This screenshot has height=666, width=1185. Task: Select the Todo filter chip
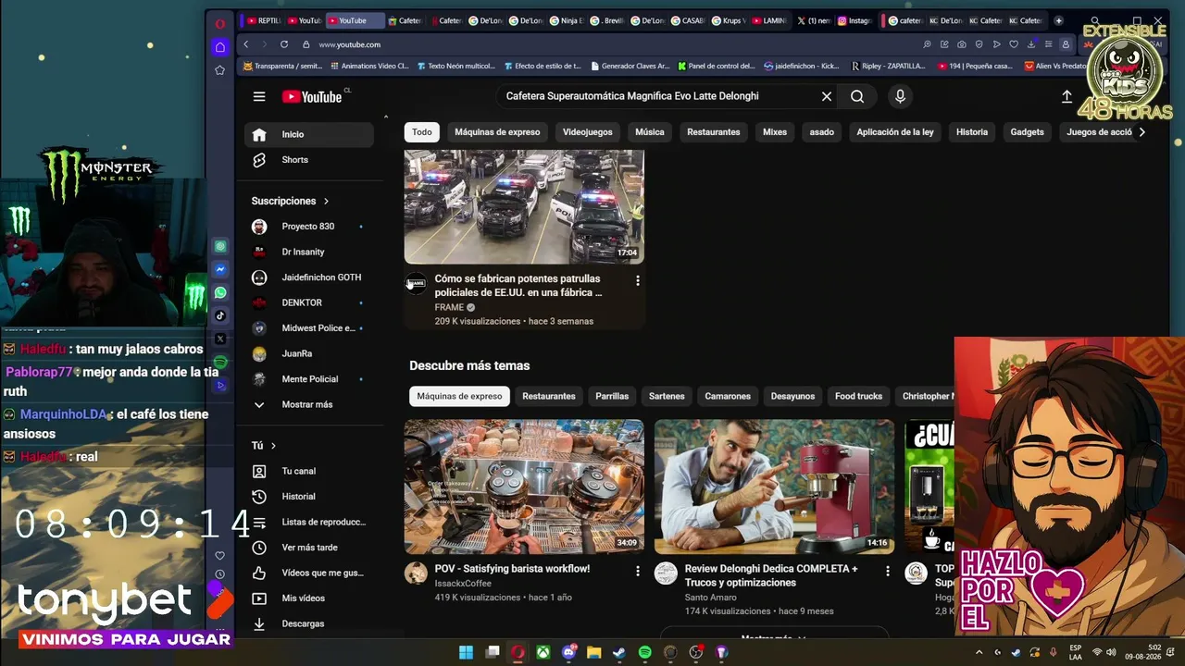422,132
